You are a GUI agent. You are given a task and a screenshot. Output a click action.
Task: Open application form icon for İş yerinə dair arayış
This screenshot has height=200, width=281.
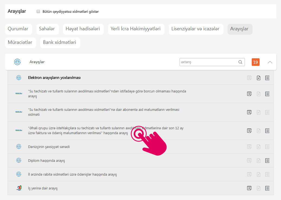click(249, 188)
